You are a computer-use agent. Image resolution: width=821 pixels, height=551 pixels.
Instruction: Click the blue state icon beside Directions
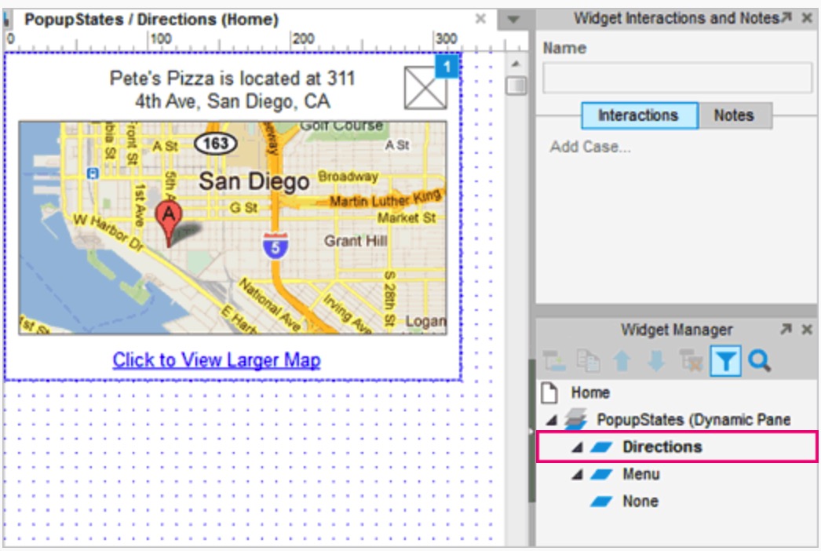(601, 447)
